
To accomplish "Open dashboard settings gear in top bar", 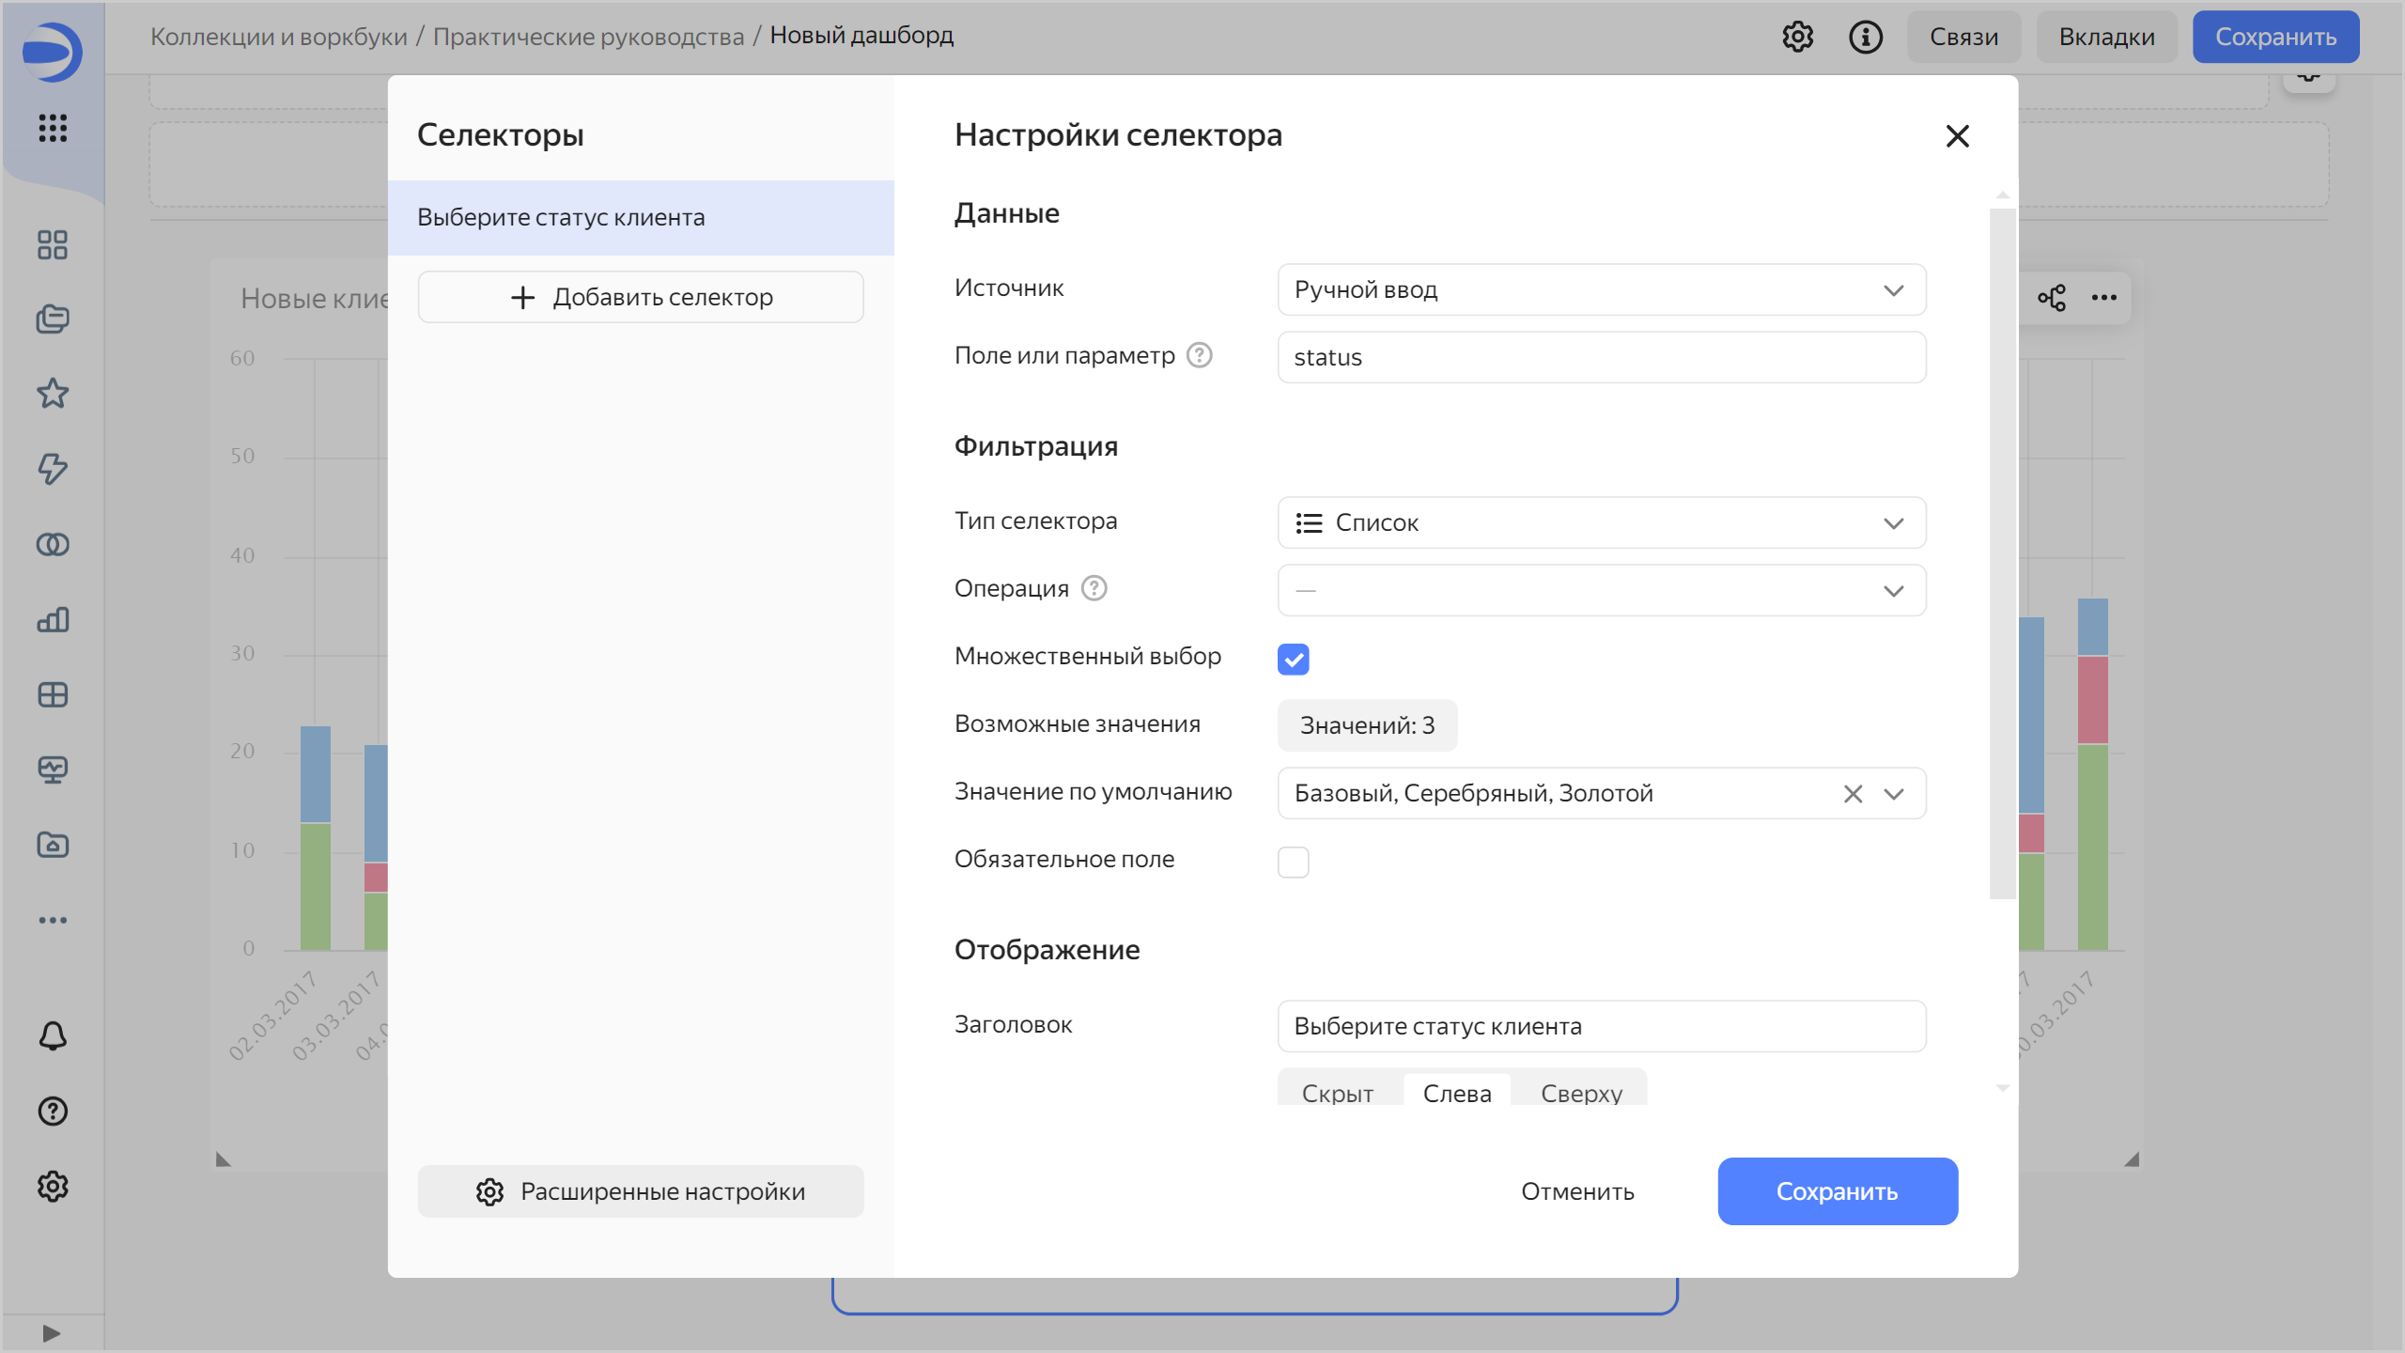I will click(x=1797, y=37).
